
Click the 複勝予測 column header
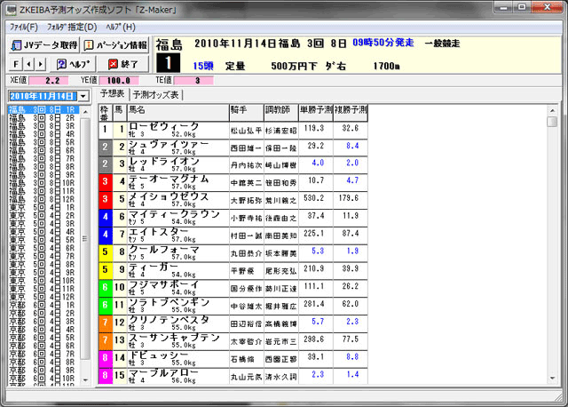351,113
